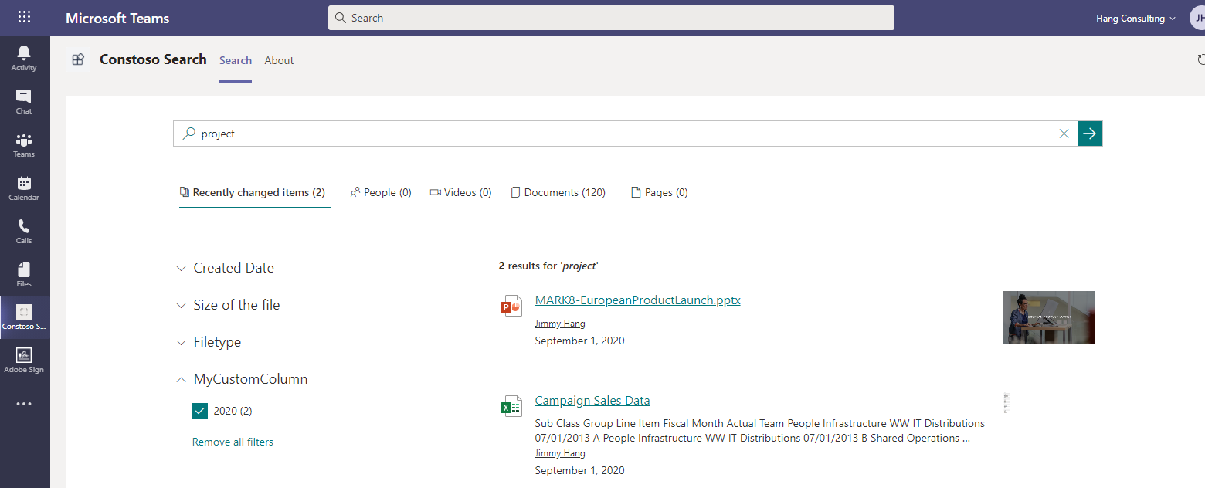Expand the Filetype filter
This screenshot has height=488, width=1205.
pos(209,342)
